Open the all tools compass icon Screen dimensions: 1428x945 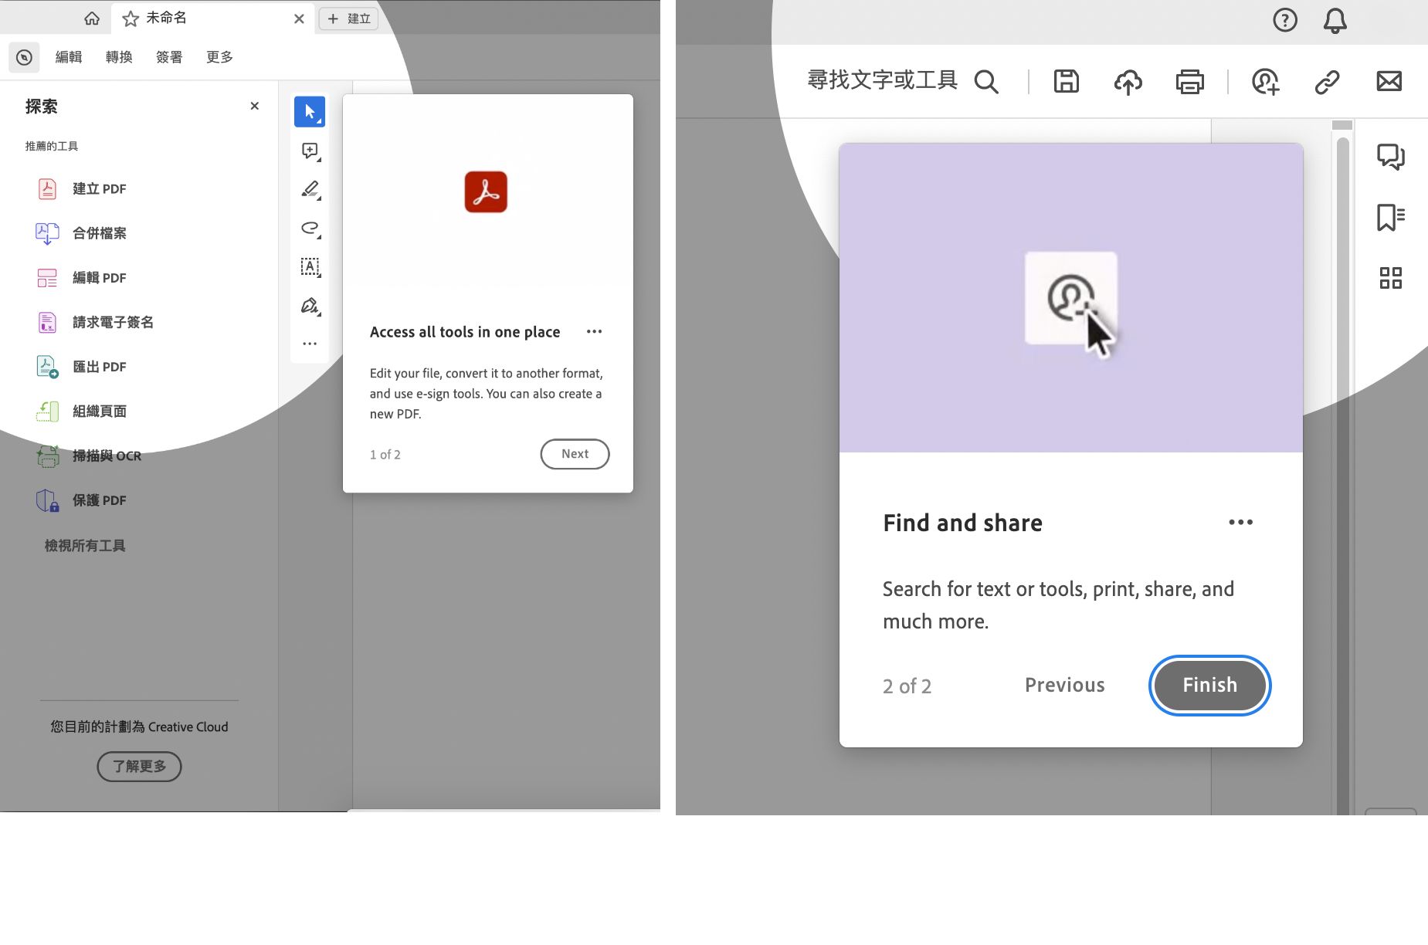[24, 57]
